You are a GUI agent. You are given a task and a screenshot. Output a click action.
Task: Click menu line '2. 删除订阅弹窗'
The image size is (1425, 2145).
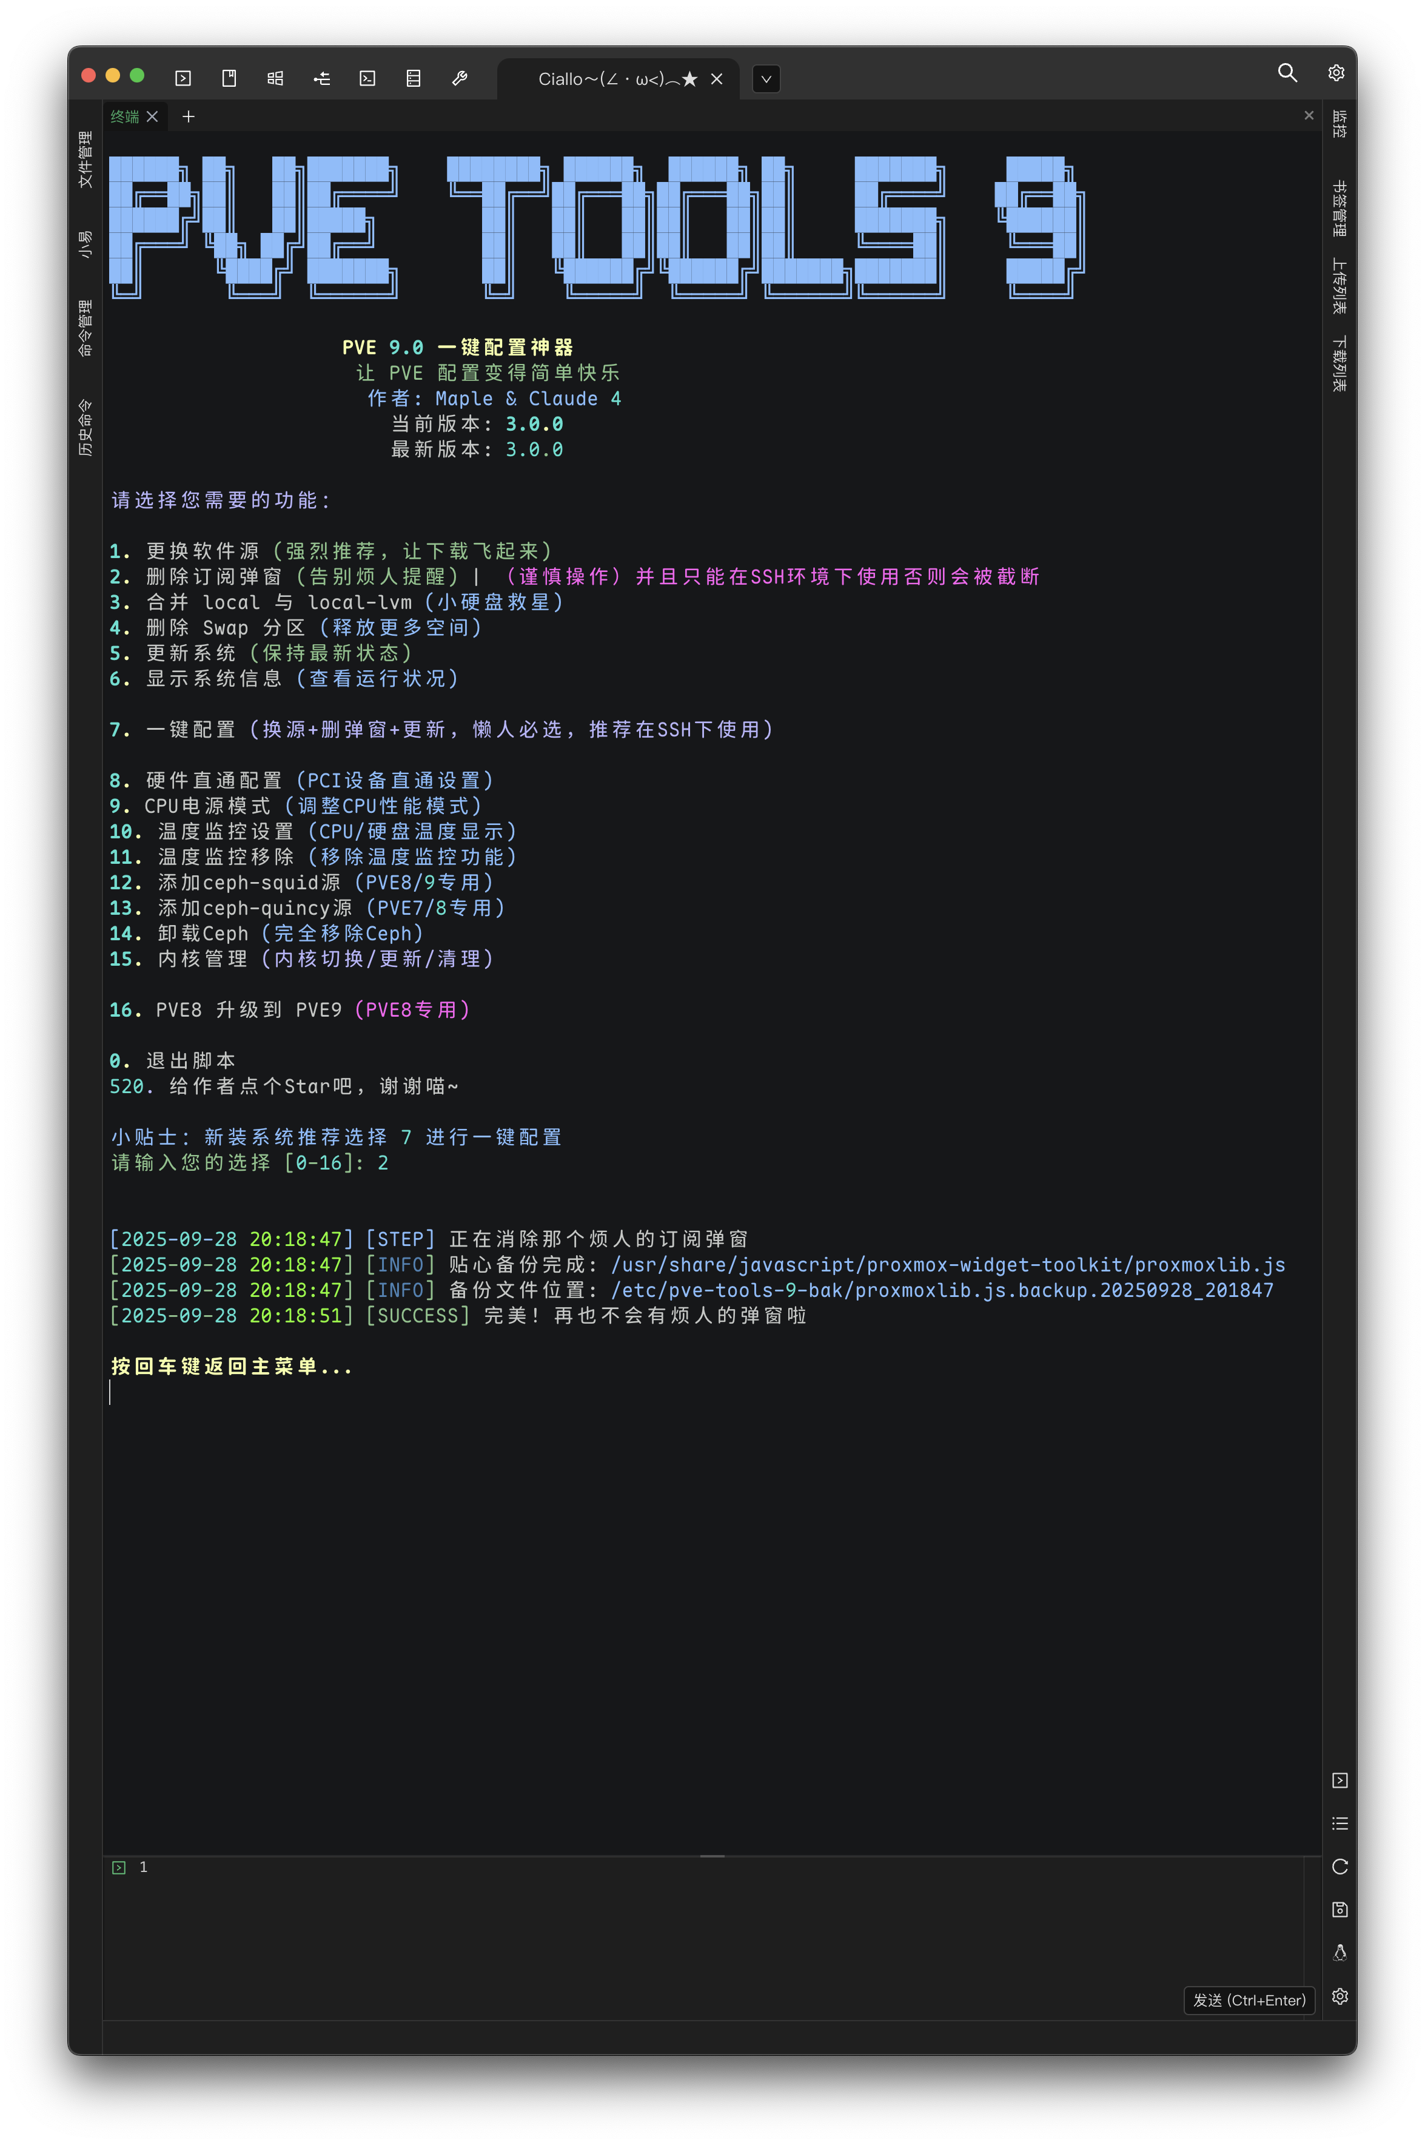click(x=574, y=577)
